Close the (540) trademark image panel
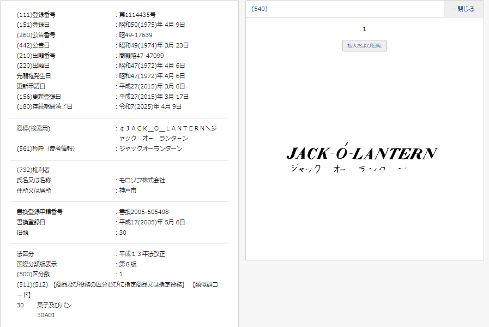This screenshot has height=327, width=489. click(x=464, y=9)
